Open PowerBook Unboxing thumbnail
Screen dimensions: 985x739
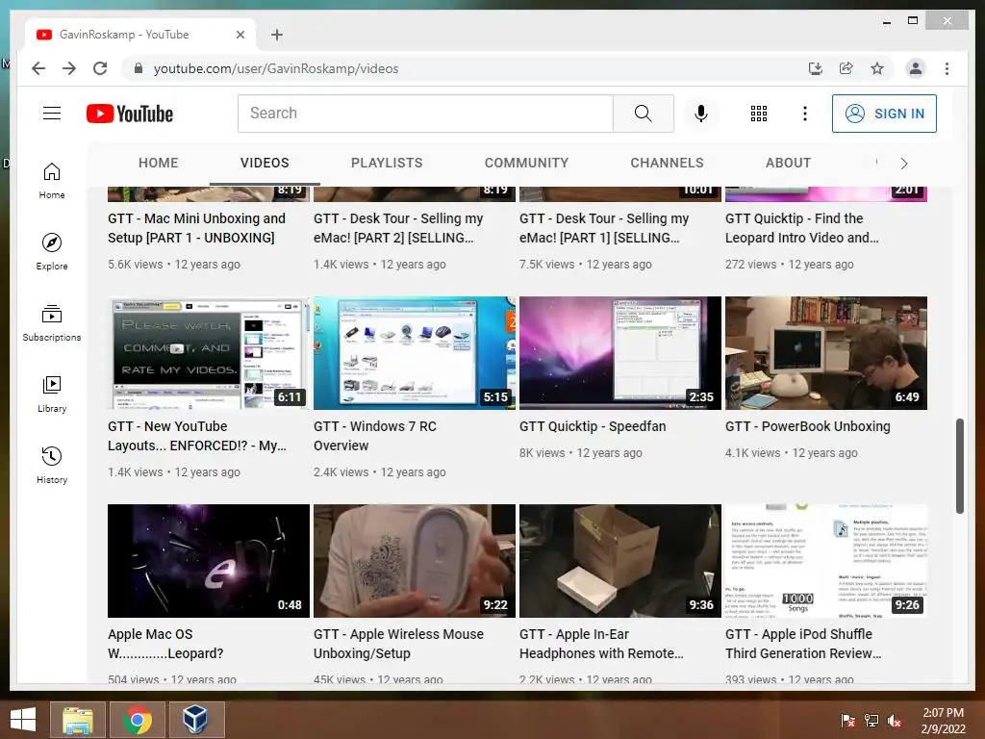pyautogui.click(x=826, y=353)
